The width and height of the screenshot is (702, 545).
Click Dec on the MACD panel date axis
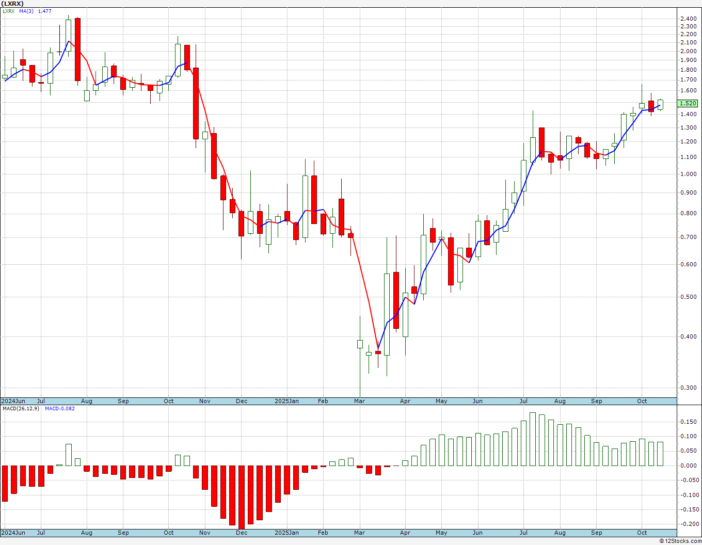(242, 533)
